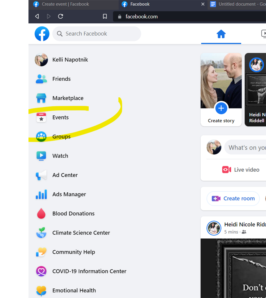This screenshot has height=298, width=266.
Task: Click the plus icon on Create story
Action: (x=221, y=108)
